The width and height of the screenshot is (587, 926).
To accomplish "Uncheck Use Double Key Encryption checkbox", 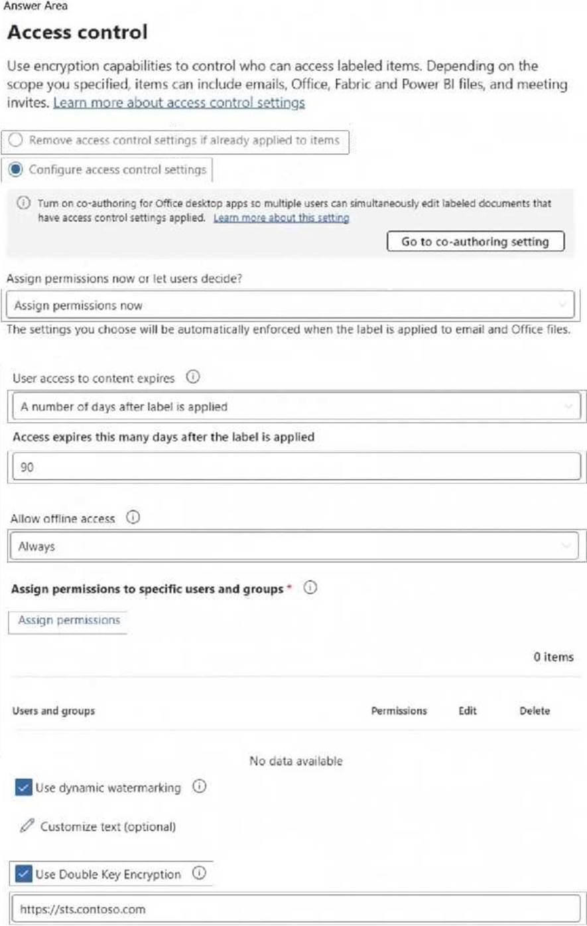I will coord(23,874).
